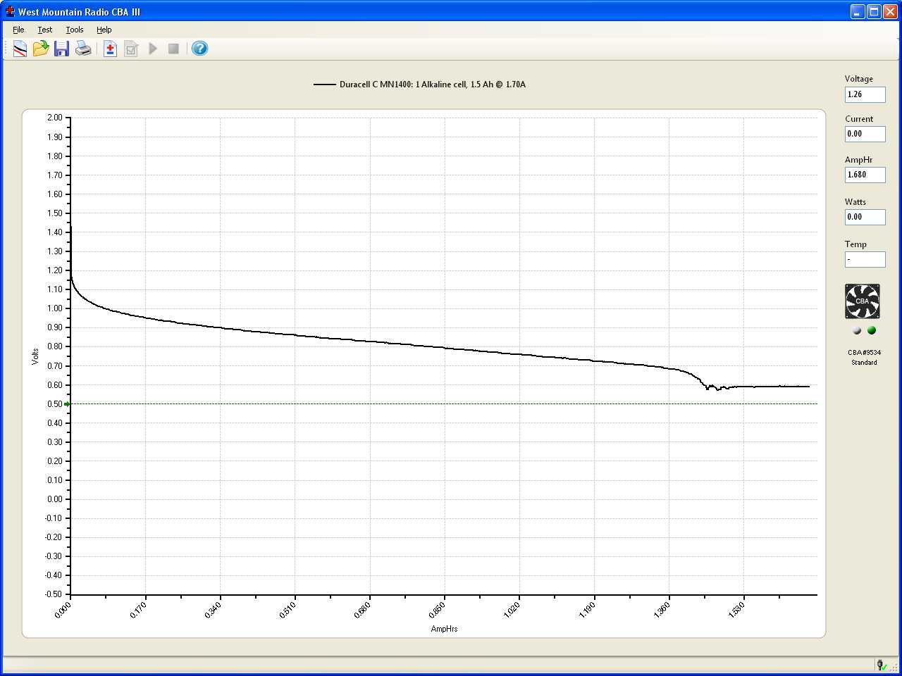Viewport: 902px width, 676px height.
Task: Open the File menu
Action: [x=18, y=30]
